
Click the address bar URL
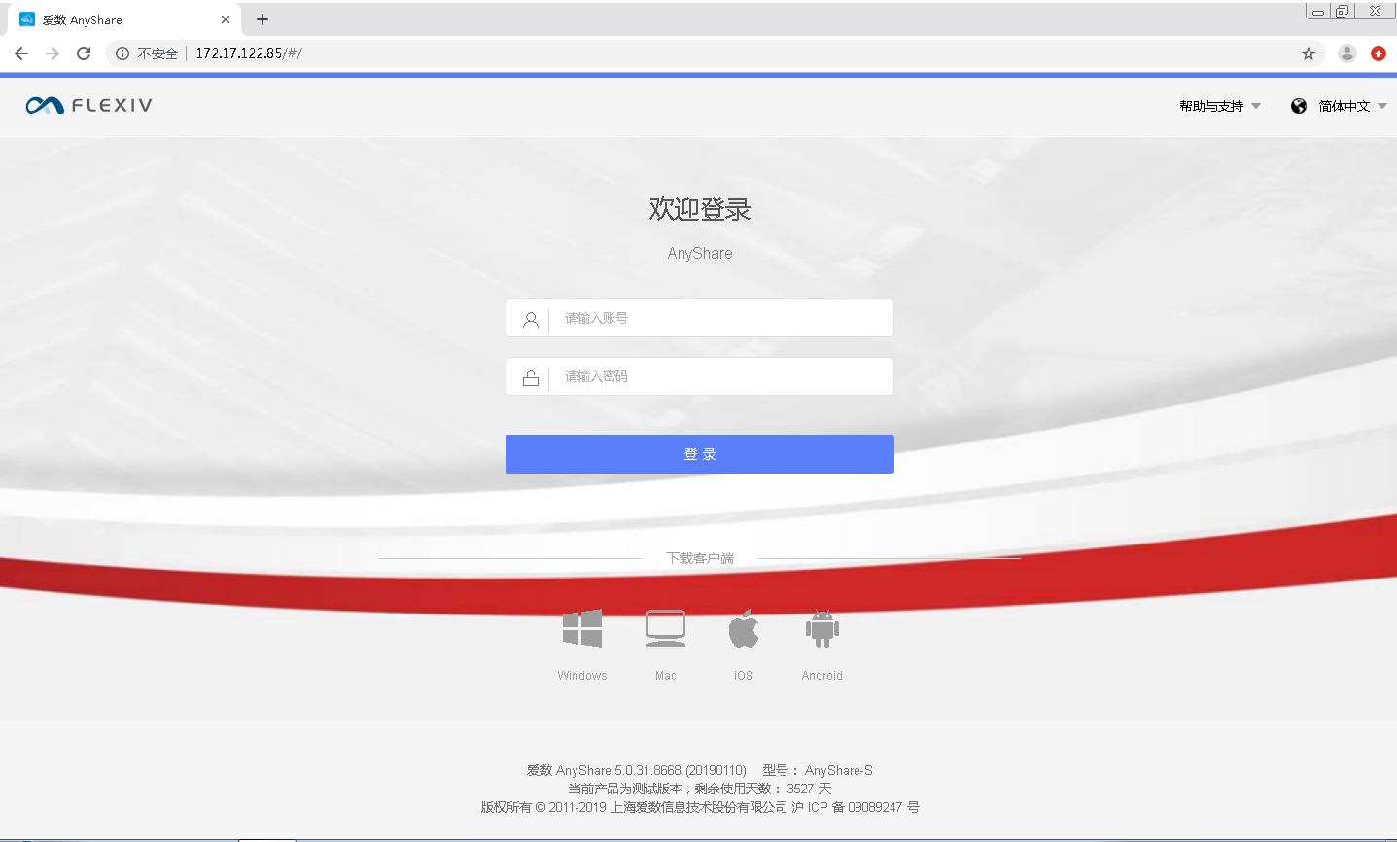[x=249, y=53]
